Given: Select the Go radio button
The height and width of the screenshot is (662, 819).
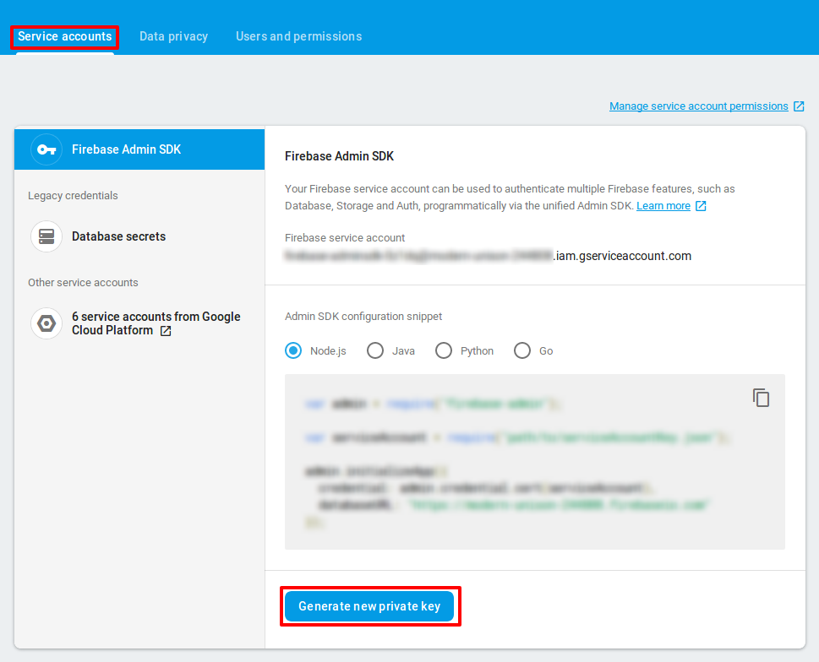Looking at the screenshot, I should [x=522, y=350].
